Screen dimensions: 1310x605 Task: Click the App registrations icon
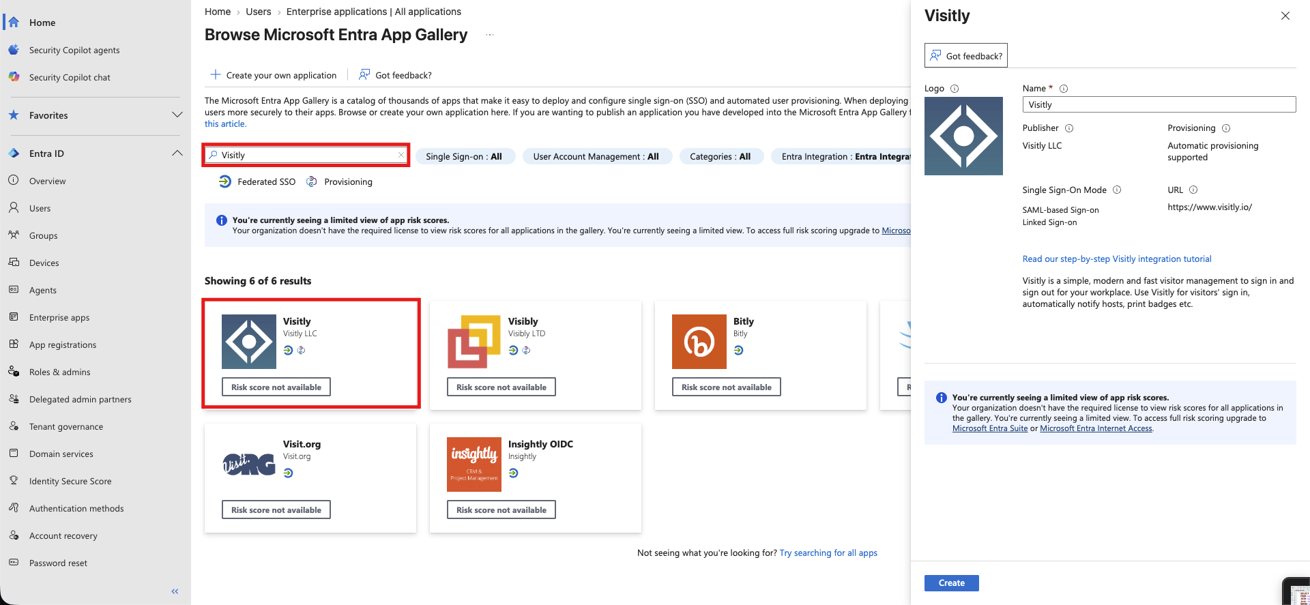(14, 344)
